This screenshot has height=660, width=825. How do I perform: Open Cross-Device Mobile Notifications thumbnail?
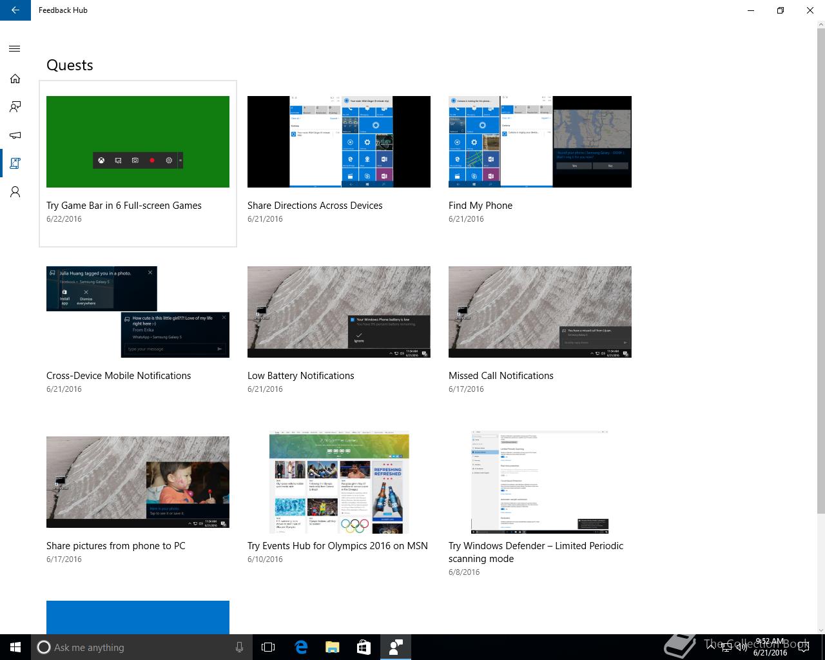(x=138, y=312)
